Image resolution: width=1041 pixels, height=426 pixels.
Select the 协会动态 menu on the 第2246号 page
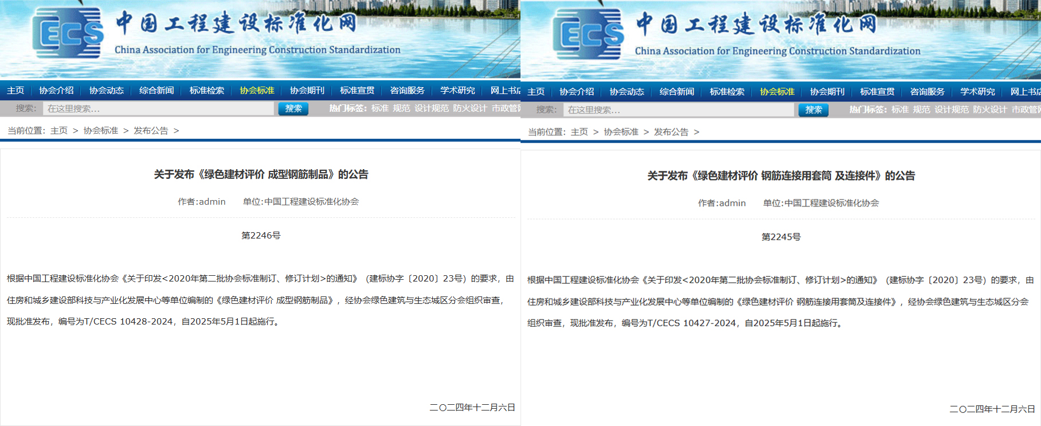(x=107, y=91)
